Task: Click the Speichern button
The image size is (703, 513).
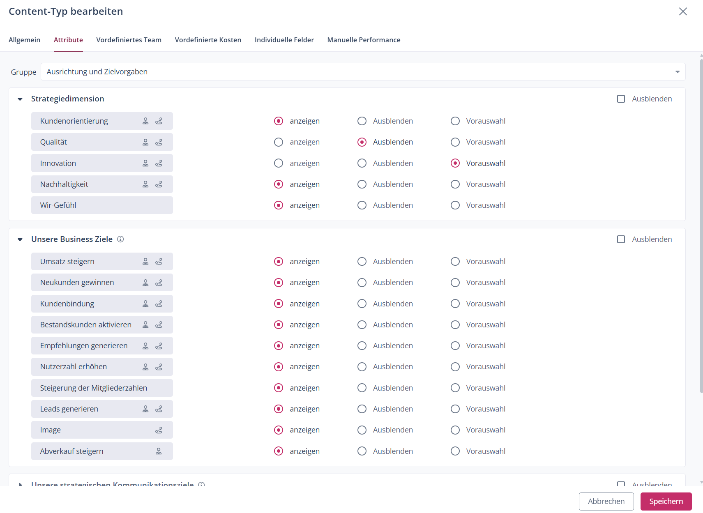Action: [666, 501]
